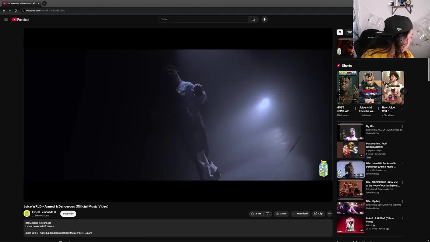The height and width of the screenshot is (242, 430).
Task: Download the video
Action: (300, 214)
